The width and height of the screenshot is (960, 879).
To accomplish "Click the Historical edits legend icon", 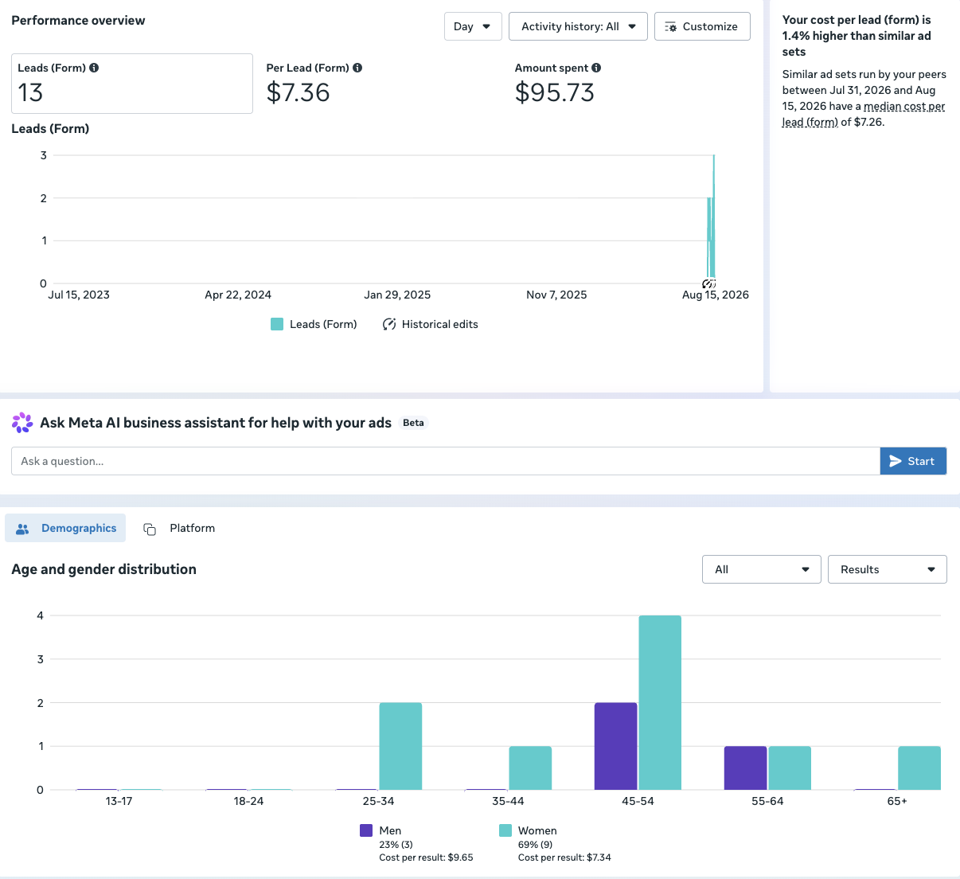I will point(389,324).
